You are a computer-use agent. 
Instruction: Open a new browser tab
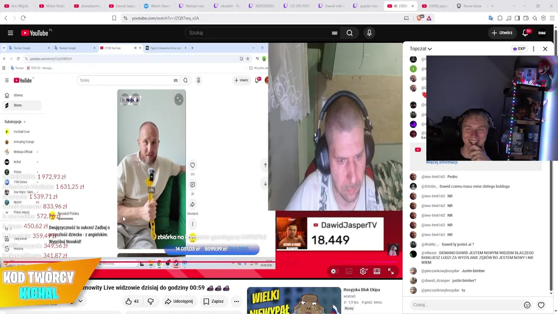click(x=493, y=6)
